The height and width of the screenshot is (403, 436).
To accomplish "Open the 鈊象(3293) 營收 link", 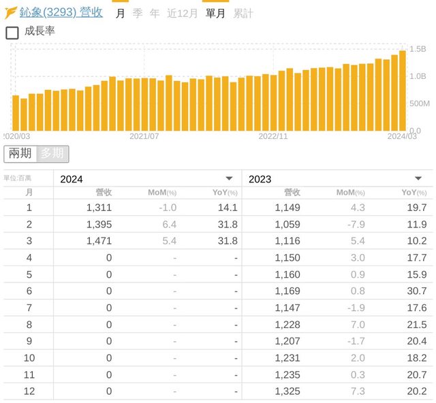I will tap(61, 13).
